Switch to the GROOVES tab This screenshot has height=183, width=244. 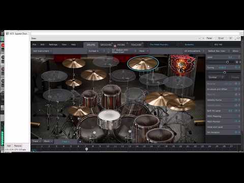pos(106,45)
